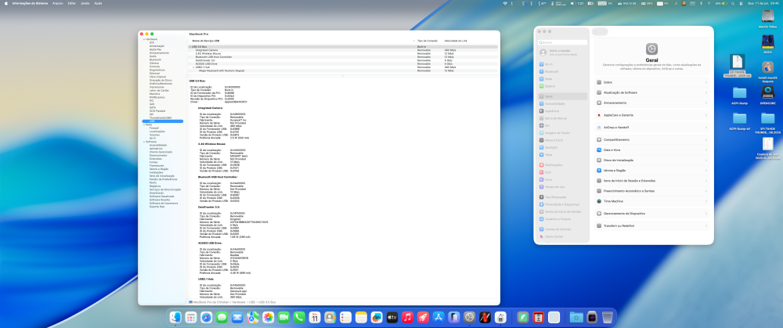Select Extensões under Software in sidebar
The image size is (783, 328).
155,159
